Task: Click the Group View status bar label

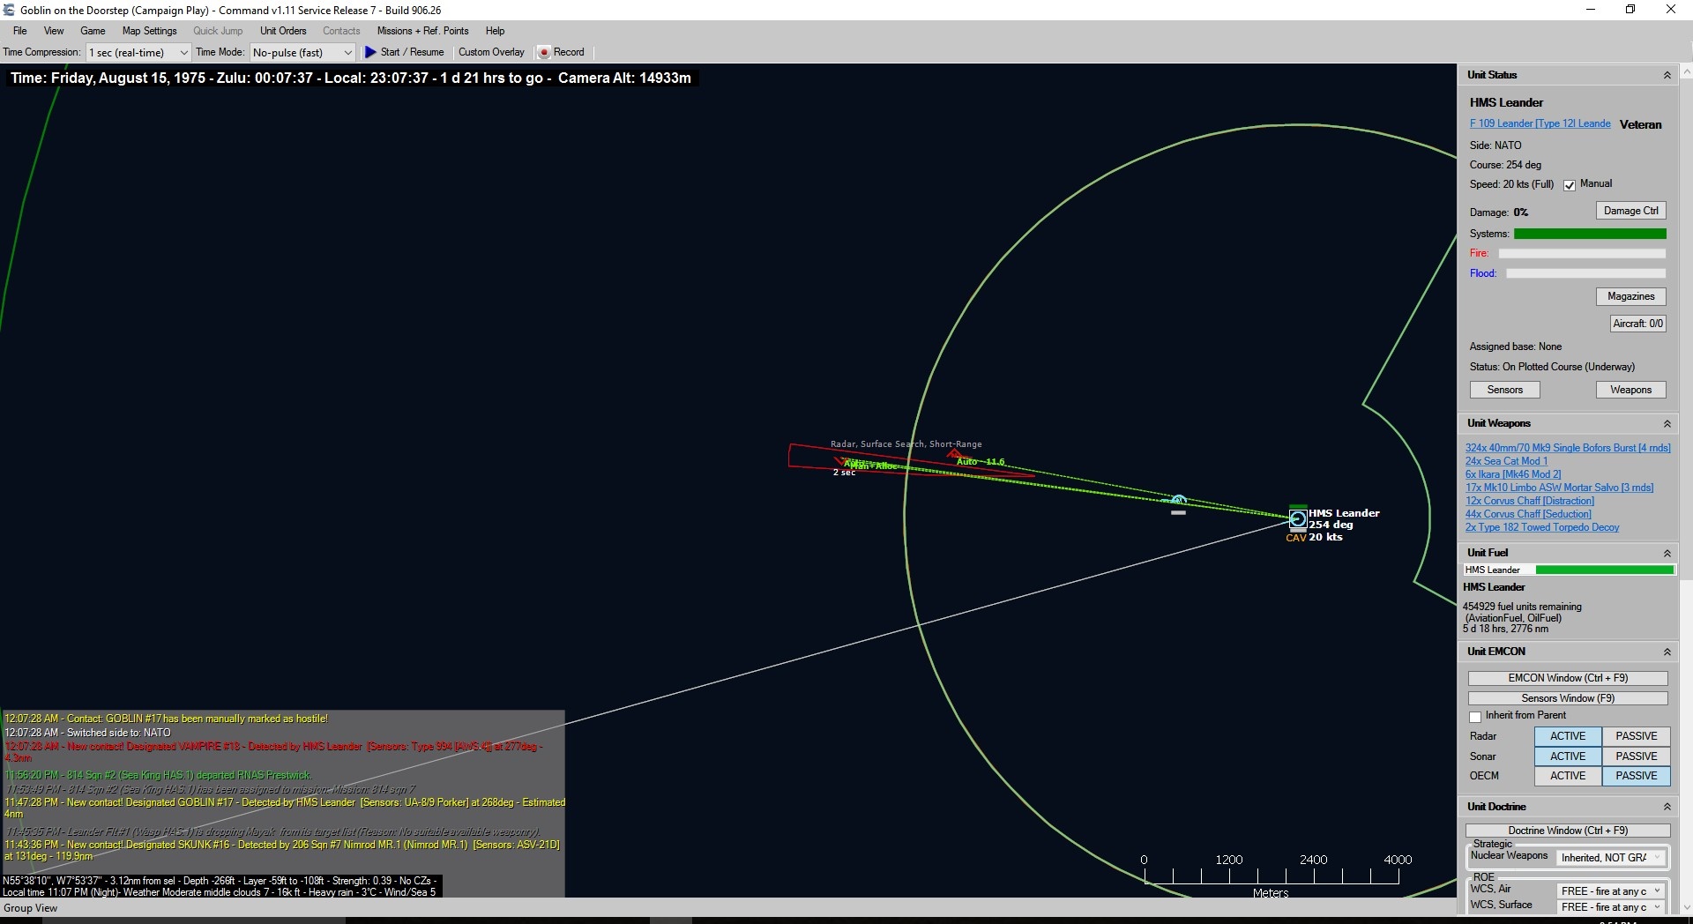Action: (x=31, y=908)
